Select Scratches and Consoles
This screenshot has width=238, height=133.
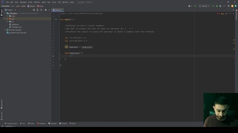pyautogui.click(x=16, y=33)
